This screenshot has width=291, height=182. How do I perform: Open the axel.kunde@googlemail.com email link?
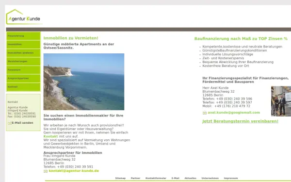tap(234, 113)
